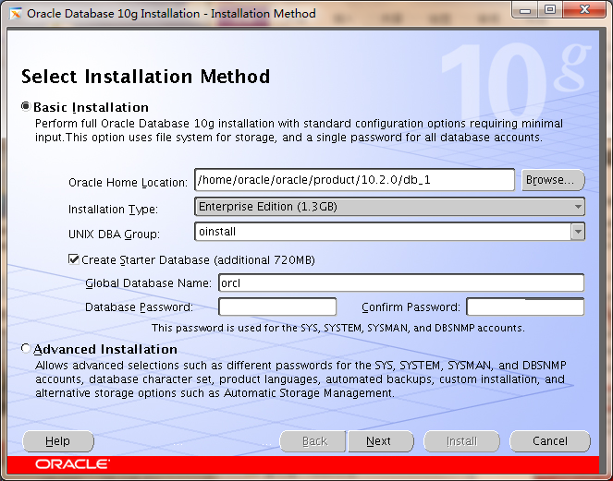Minimize the installer window
The height and width of the screenshot is (481, 613).
click(x=525, y=10)
